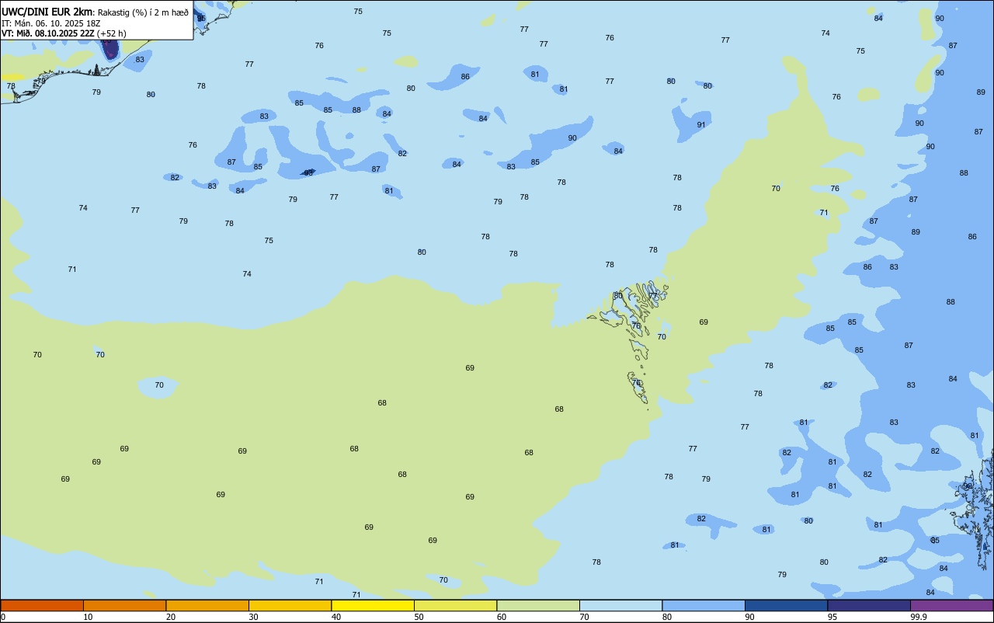Click the golden 30–40 legend swatch

[x=290, y=605]
